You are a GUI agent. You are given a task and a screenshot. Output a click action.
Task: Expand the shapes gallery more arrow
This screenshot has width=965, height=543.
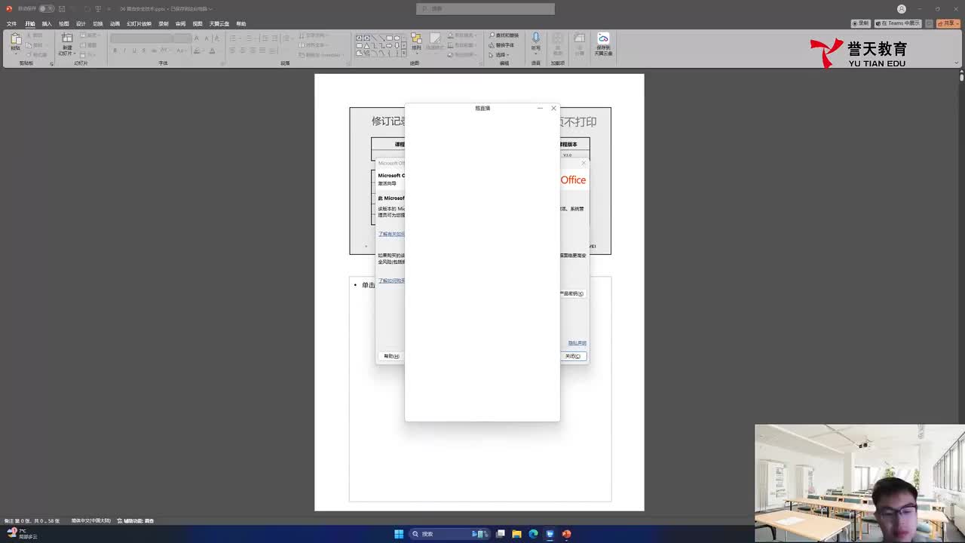point(404,54)
